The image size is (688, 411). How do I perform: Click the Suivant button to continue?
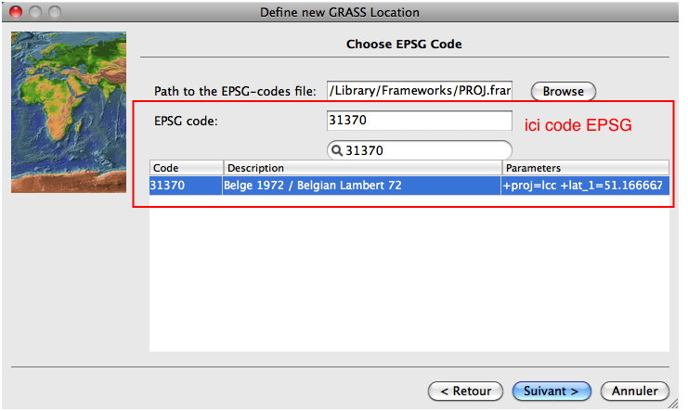(x=552, y=391)
